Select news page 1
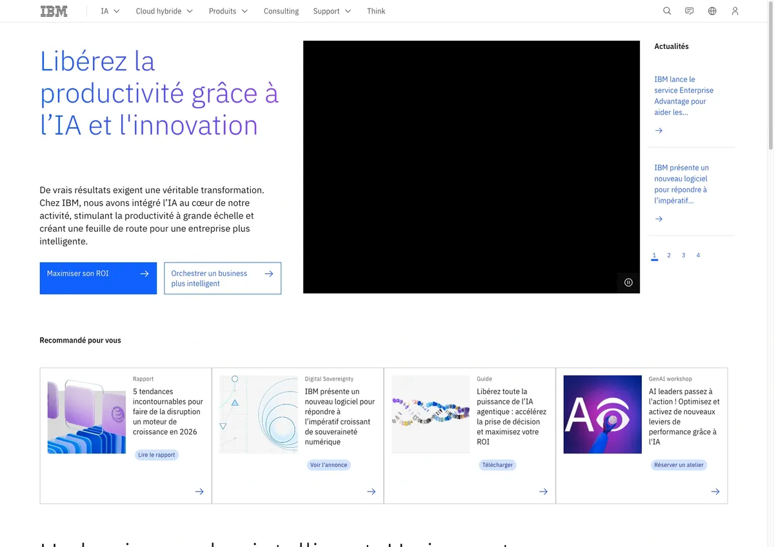This screenshot has width=774, height=547. click(654, 255)
